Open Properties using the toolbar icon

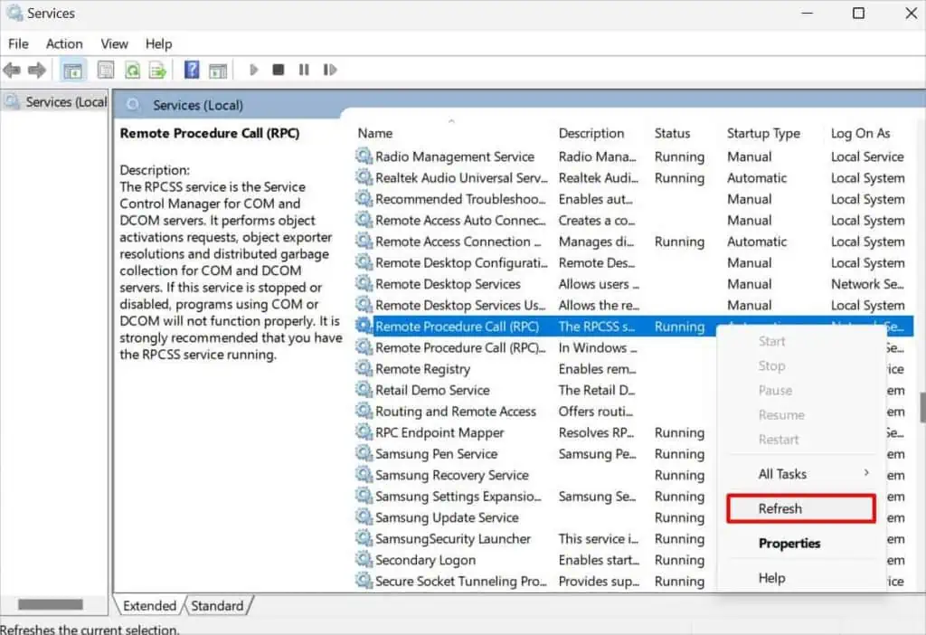(105, 70)
